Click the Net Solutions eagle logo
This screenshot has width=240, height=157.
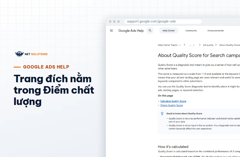(19, 54)
